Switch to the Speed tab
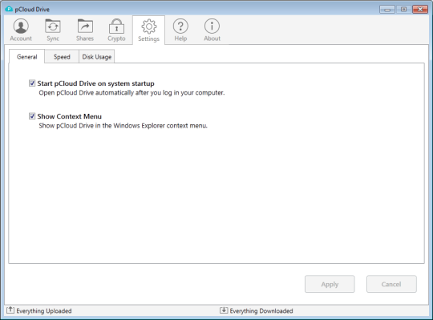Image resolution: width=433 pixels, height=320 pixels. click(62, 57)
